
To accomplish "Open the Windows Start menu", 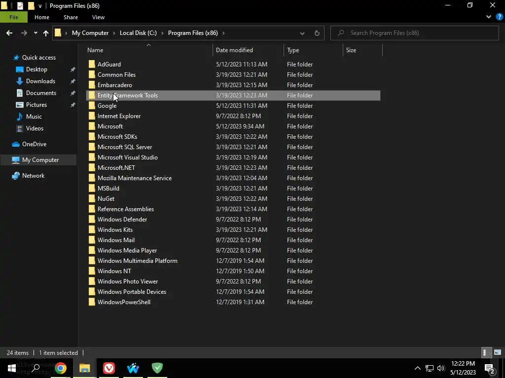I will pyautogui.click(x=12, y=368).
